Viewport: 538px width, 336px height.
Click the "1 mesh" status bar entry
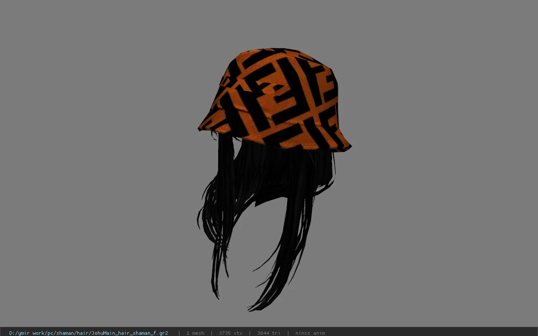point(195,333)
